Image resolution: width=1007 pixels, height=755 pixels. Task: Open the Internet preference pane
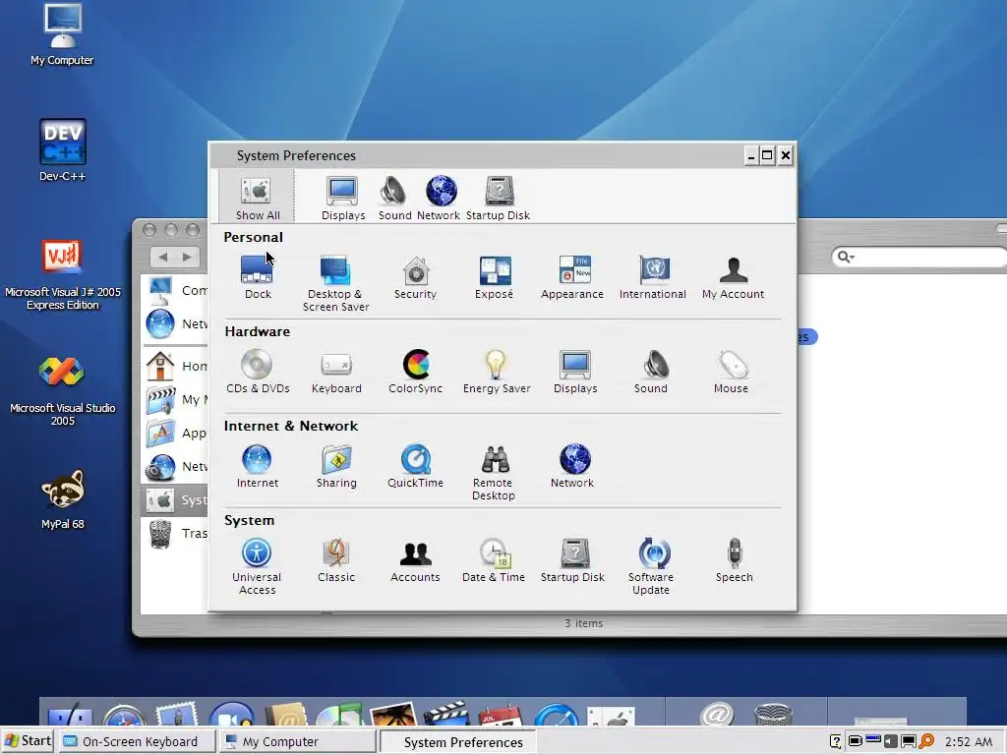257,466
